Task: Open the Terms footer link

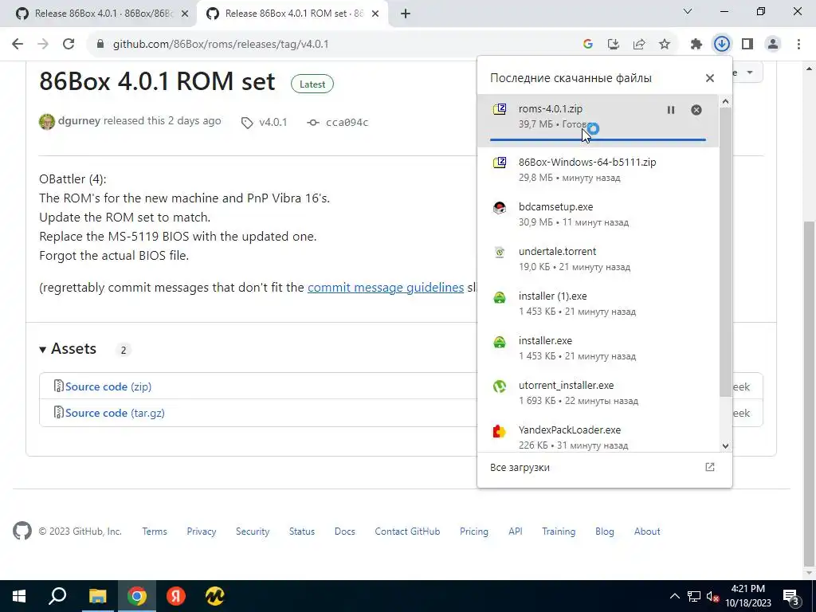Action: [155, 532]
